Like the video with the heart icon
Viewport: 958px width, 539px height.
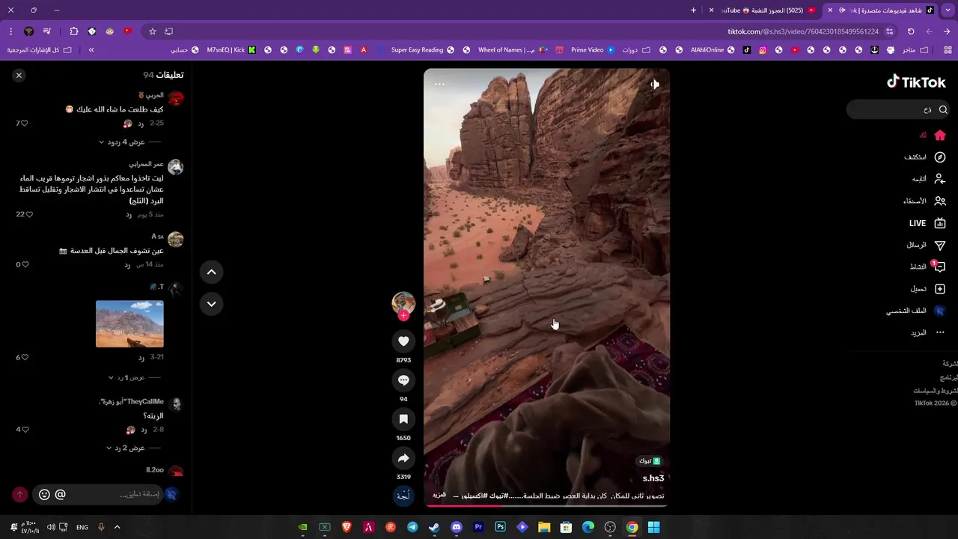click(403, 341)
